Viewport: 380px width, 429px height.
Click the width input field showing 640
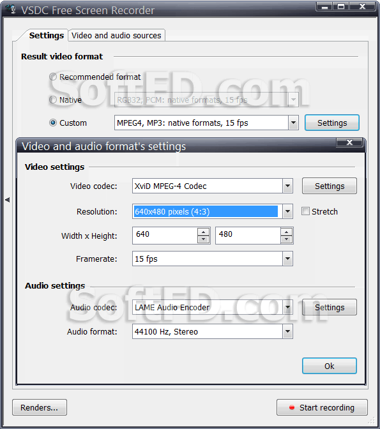click(165, 236)
